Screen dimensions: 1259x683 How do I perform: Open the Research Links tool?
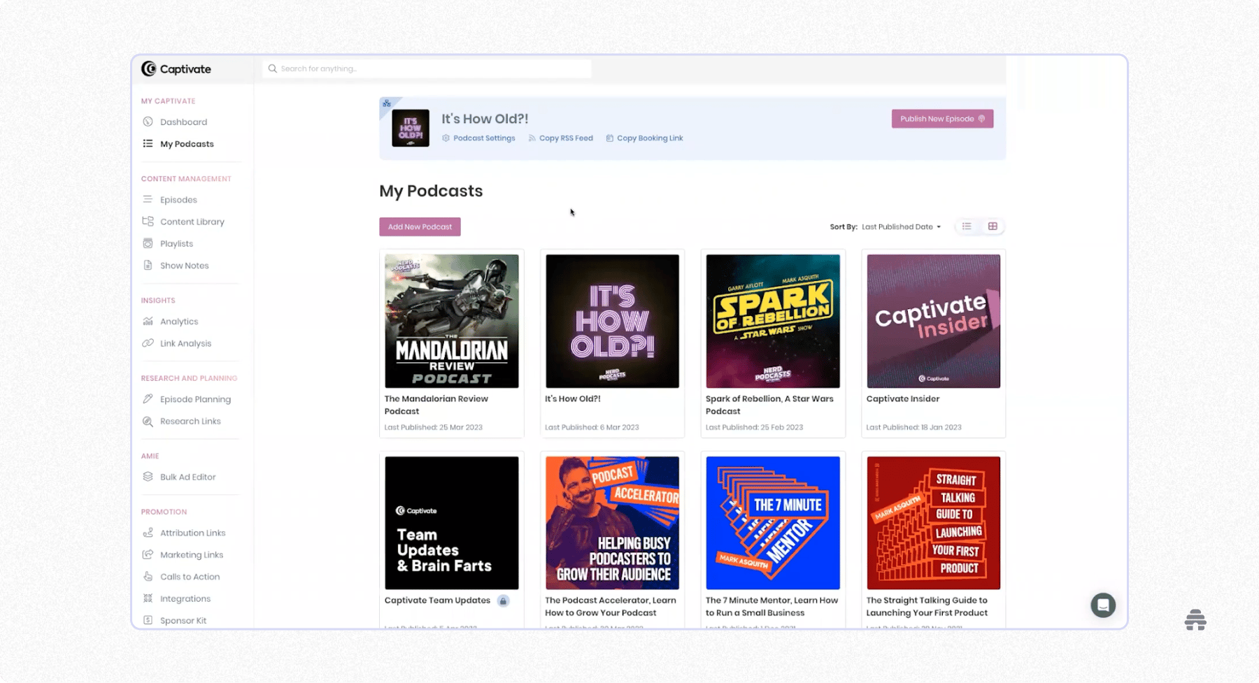(148, 421)
